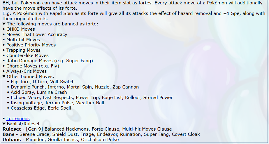Collapse the banned as forte moves list
This screenshot has height=144, width=269.
pos(50,24)
